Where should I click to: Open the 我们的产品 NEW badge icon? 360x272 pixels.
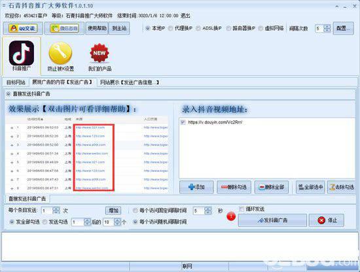tap(99, 57)
